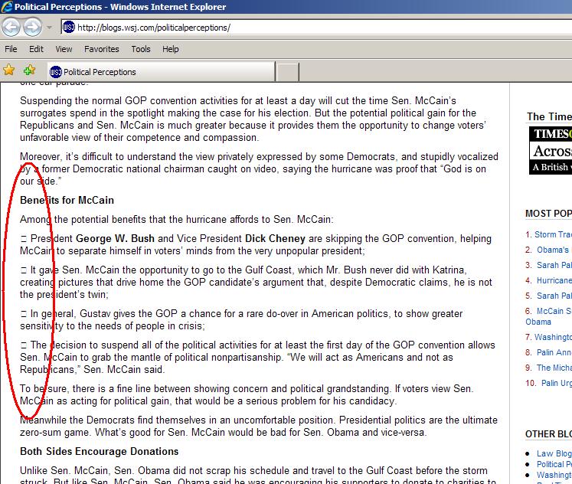This screenshot has width=572, height=484.
Task: Click the Both Sides Encourage Donations heading
Action: [100, 452]
